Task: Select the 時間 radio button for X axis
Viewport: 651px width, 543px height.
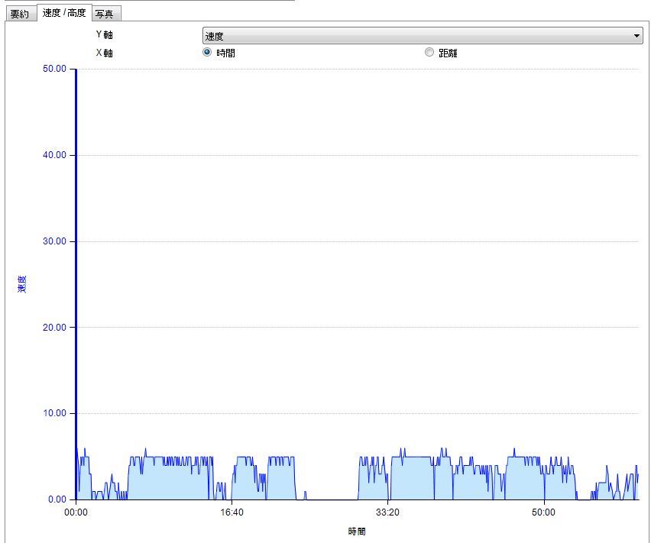Action: [207, 52]
